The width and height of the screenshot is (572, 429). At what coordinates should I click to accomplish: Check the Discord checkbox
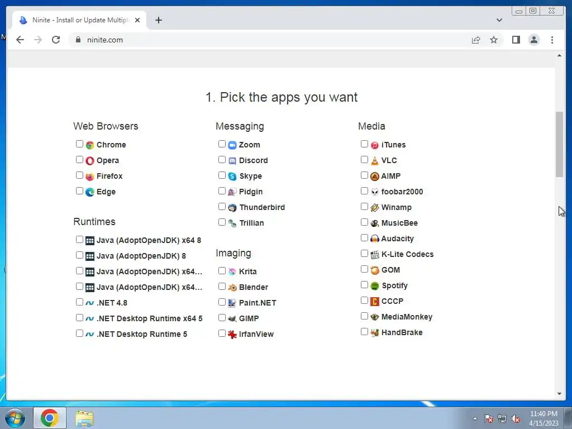222,160
